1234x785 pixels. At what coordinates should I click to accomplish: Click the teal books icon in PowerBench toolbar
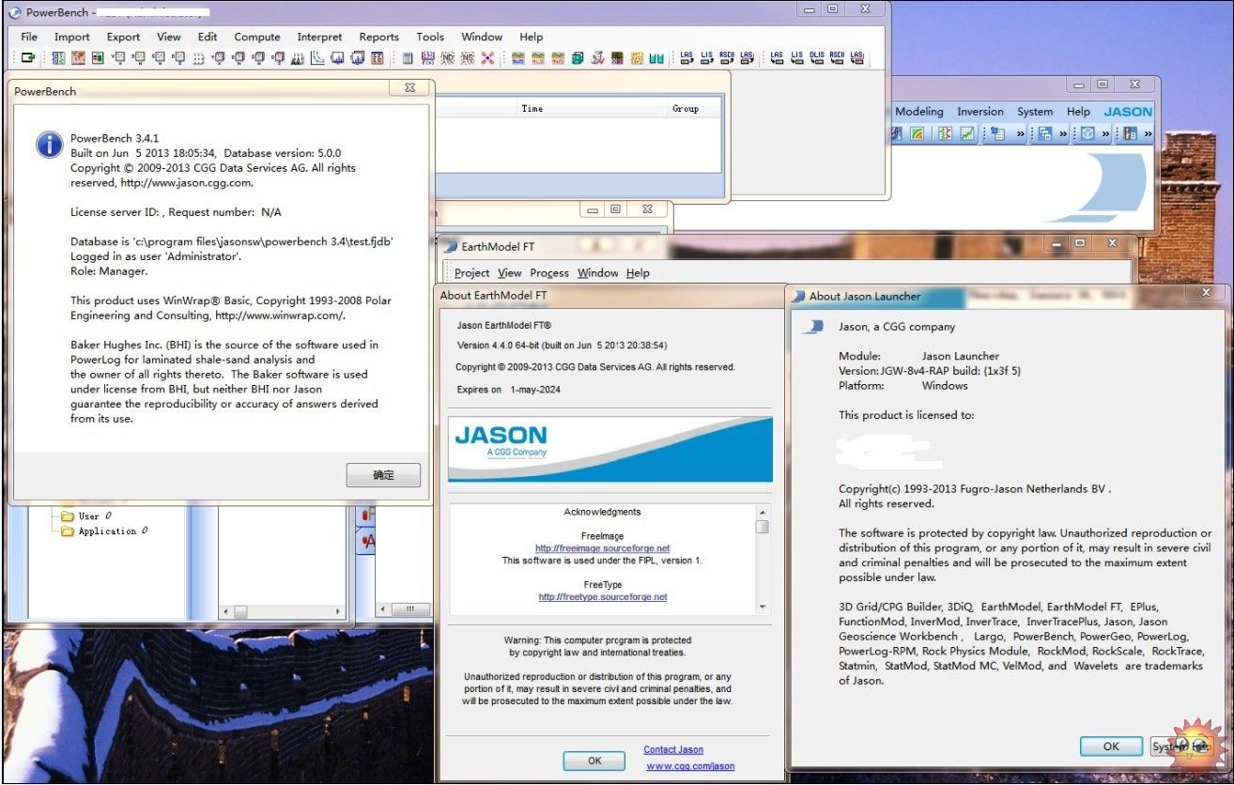[657, 58]
